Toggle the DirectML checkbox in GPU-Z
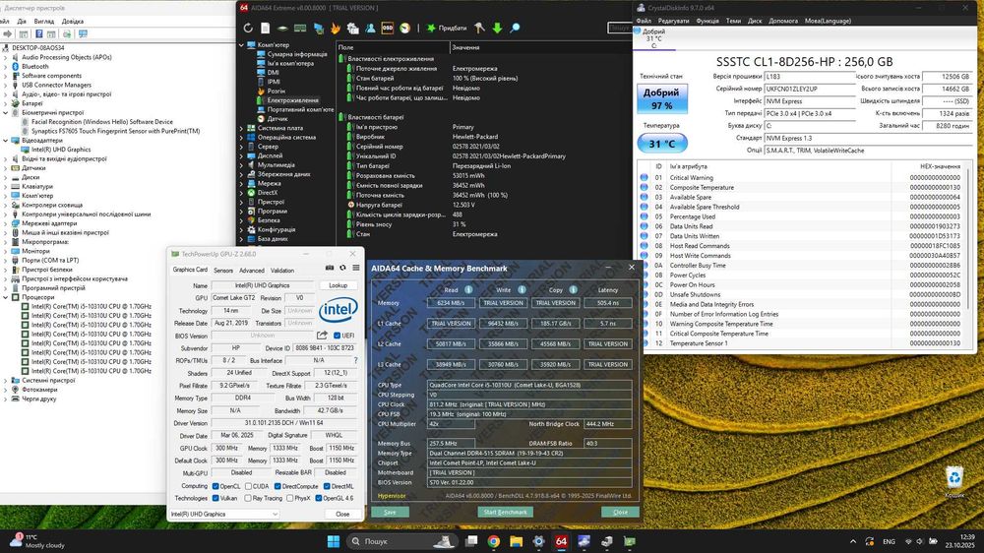 327,486
